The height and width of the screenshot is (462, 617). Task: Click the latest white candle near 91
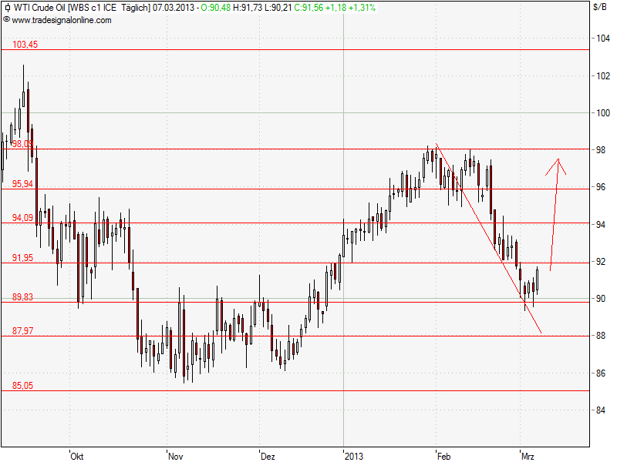click(x=537, y=280)
